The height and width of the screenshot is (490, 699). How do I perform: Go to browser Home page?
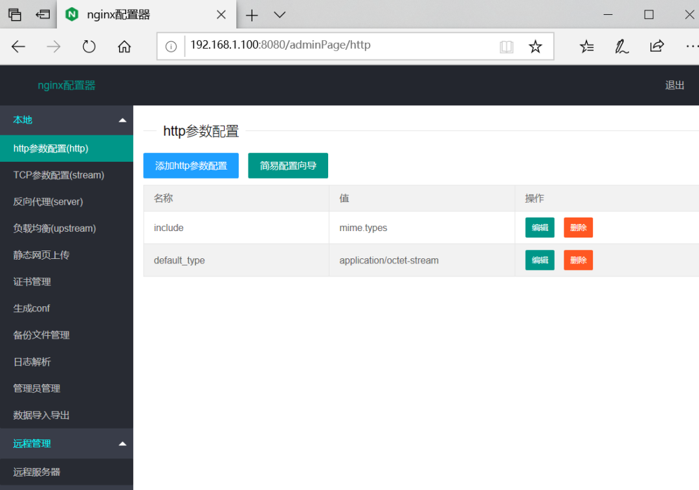124,47
